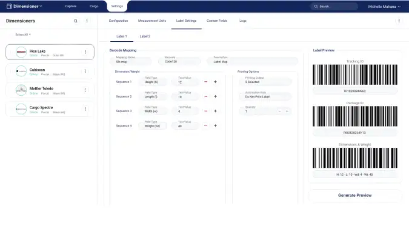Select Settings in top navigation
Image resolution: width=409 pixels, height=226 pixels.
coord(117,6)
